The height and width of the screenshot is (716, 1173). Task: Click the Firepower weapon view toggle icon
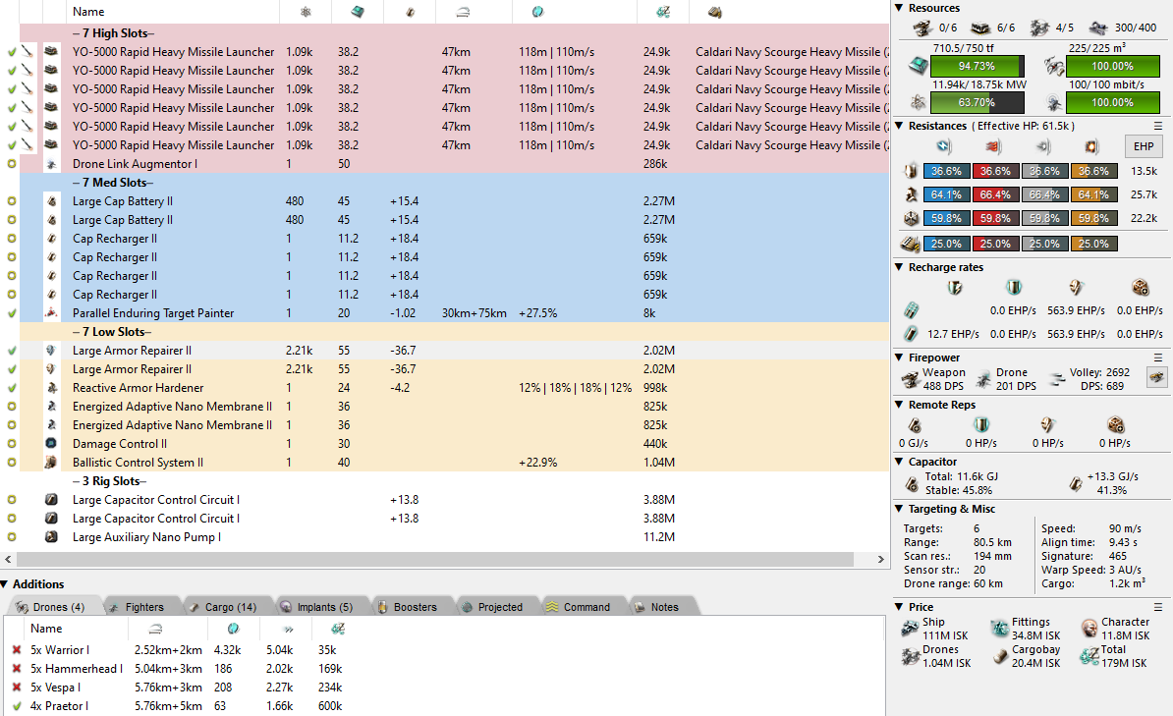[x=1157, y=377]
